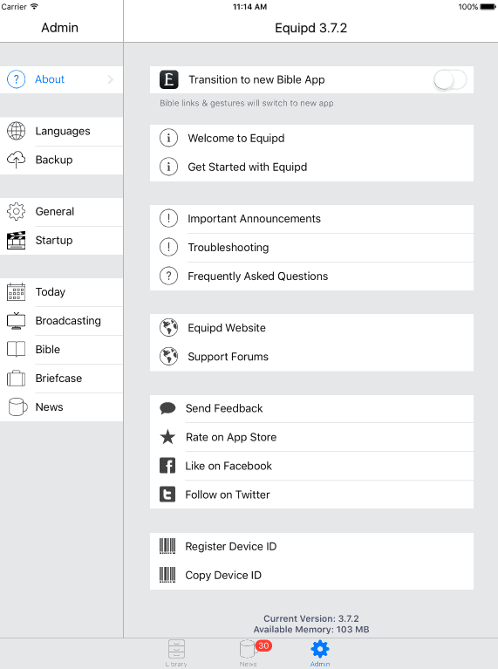Open the Today calendar icon

tap(17, 292)
